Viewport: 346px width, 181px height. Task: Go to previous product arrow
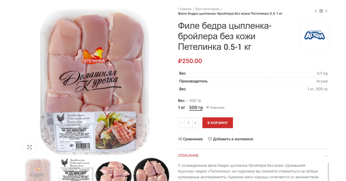(316, 11)
